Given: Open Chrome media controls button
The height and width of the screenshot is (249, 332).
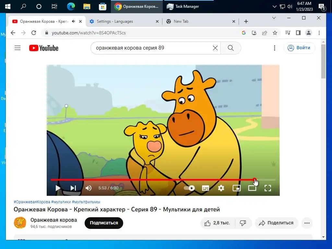Looking at the screenshot, I should [288, 33].
